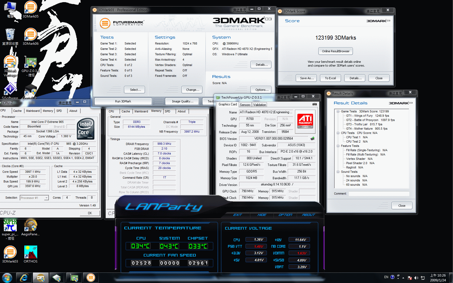Click EXIT in LANParty monitor

coord(237,215)
